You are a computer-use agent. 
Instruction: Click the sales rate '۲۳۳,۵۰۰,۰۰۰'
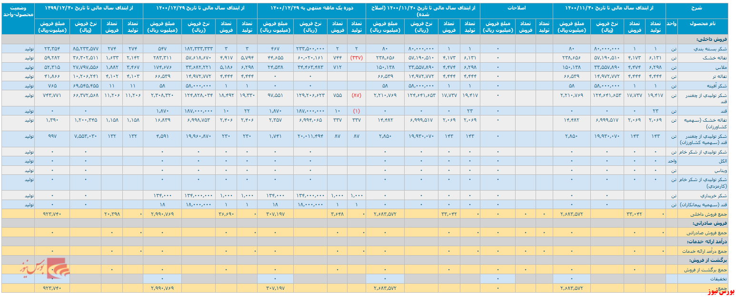(x=310, y=49)
